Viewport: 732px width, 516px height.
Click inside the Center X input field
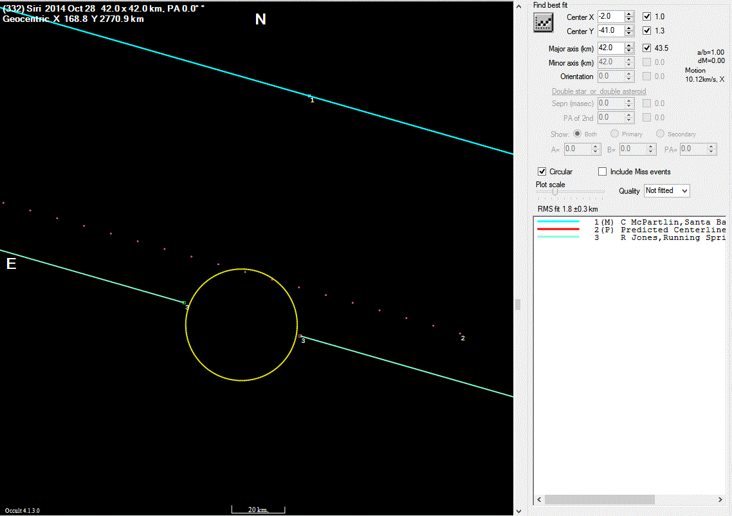[x=610, y=17]
